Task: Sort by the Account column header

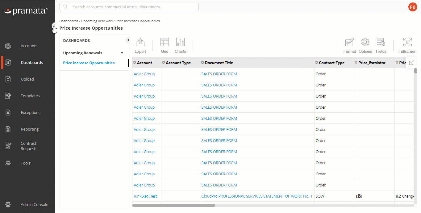Action: click(x=144, y=63)
